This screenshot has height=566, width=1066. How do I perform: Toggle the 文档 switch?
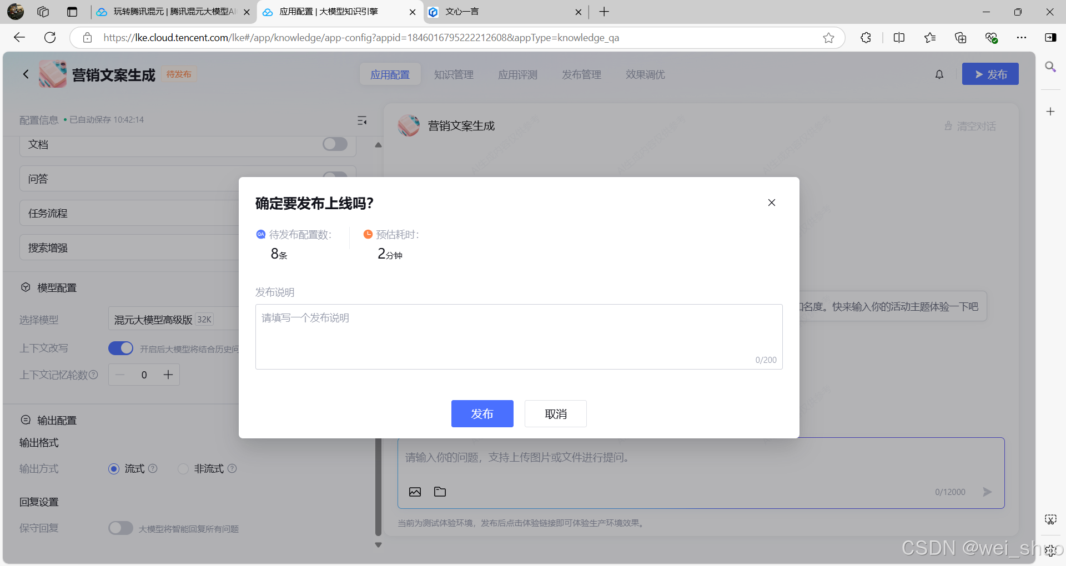(x=335, y=144)
